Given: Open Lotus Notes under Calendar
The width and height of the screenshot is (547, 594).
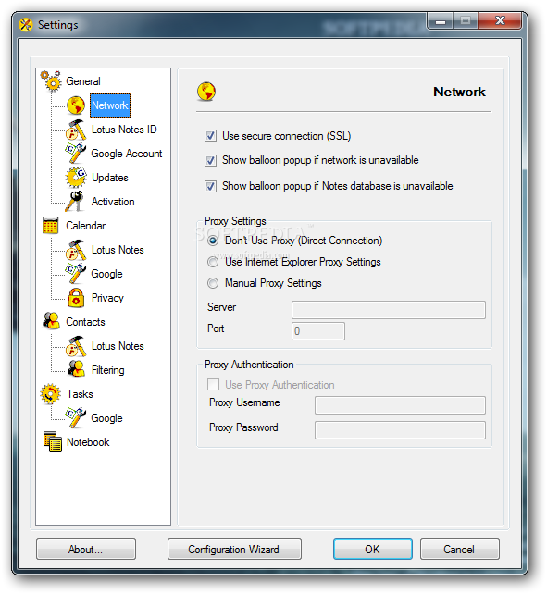Looking at the screenshot, I should click(118, 250).
